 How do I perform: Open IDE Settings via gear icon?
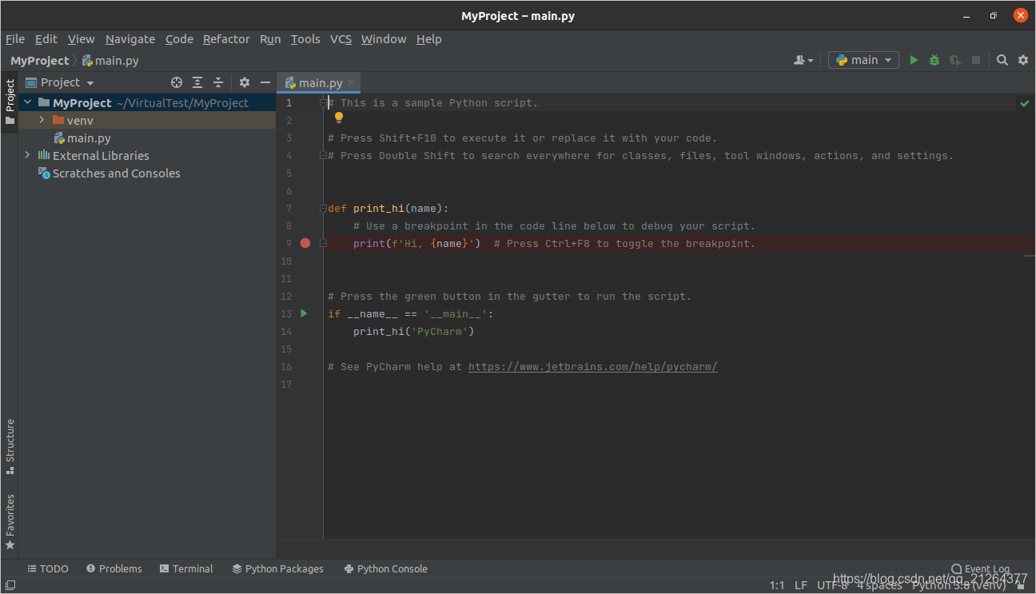pyautogui.click(x=1023, y=59)
